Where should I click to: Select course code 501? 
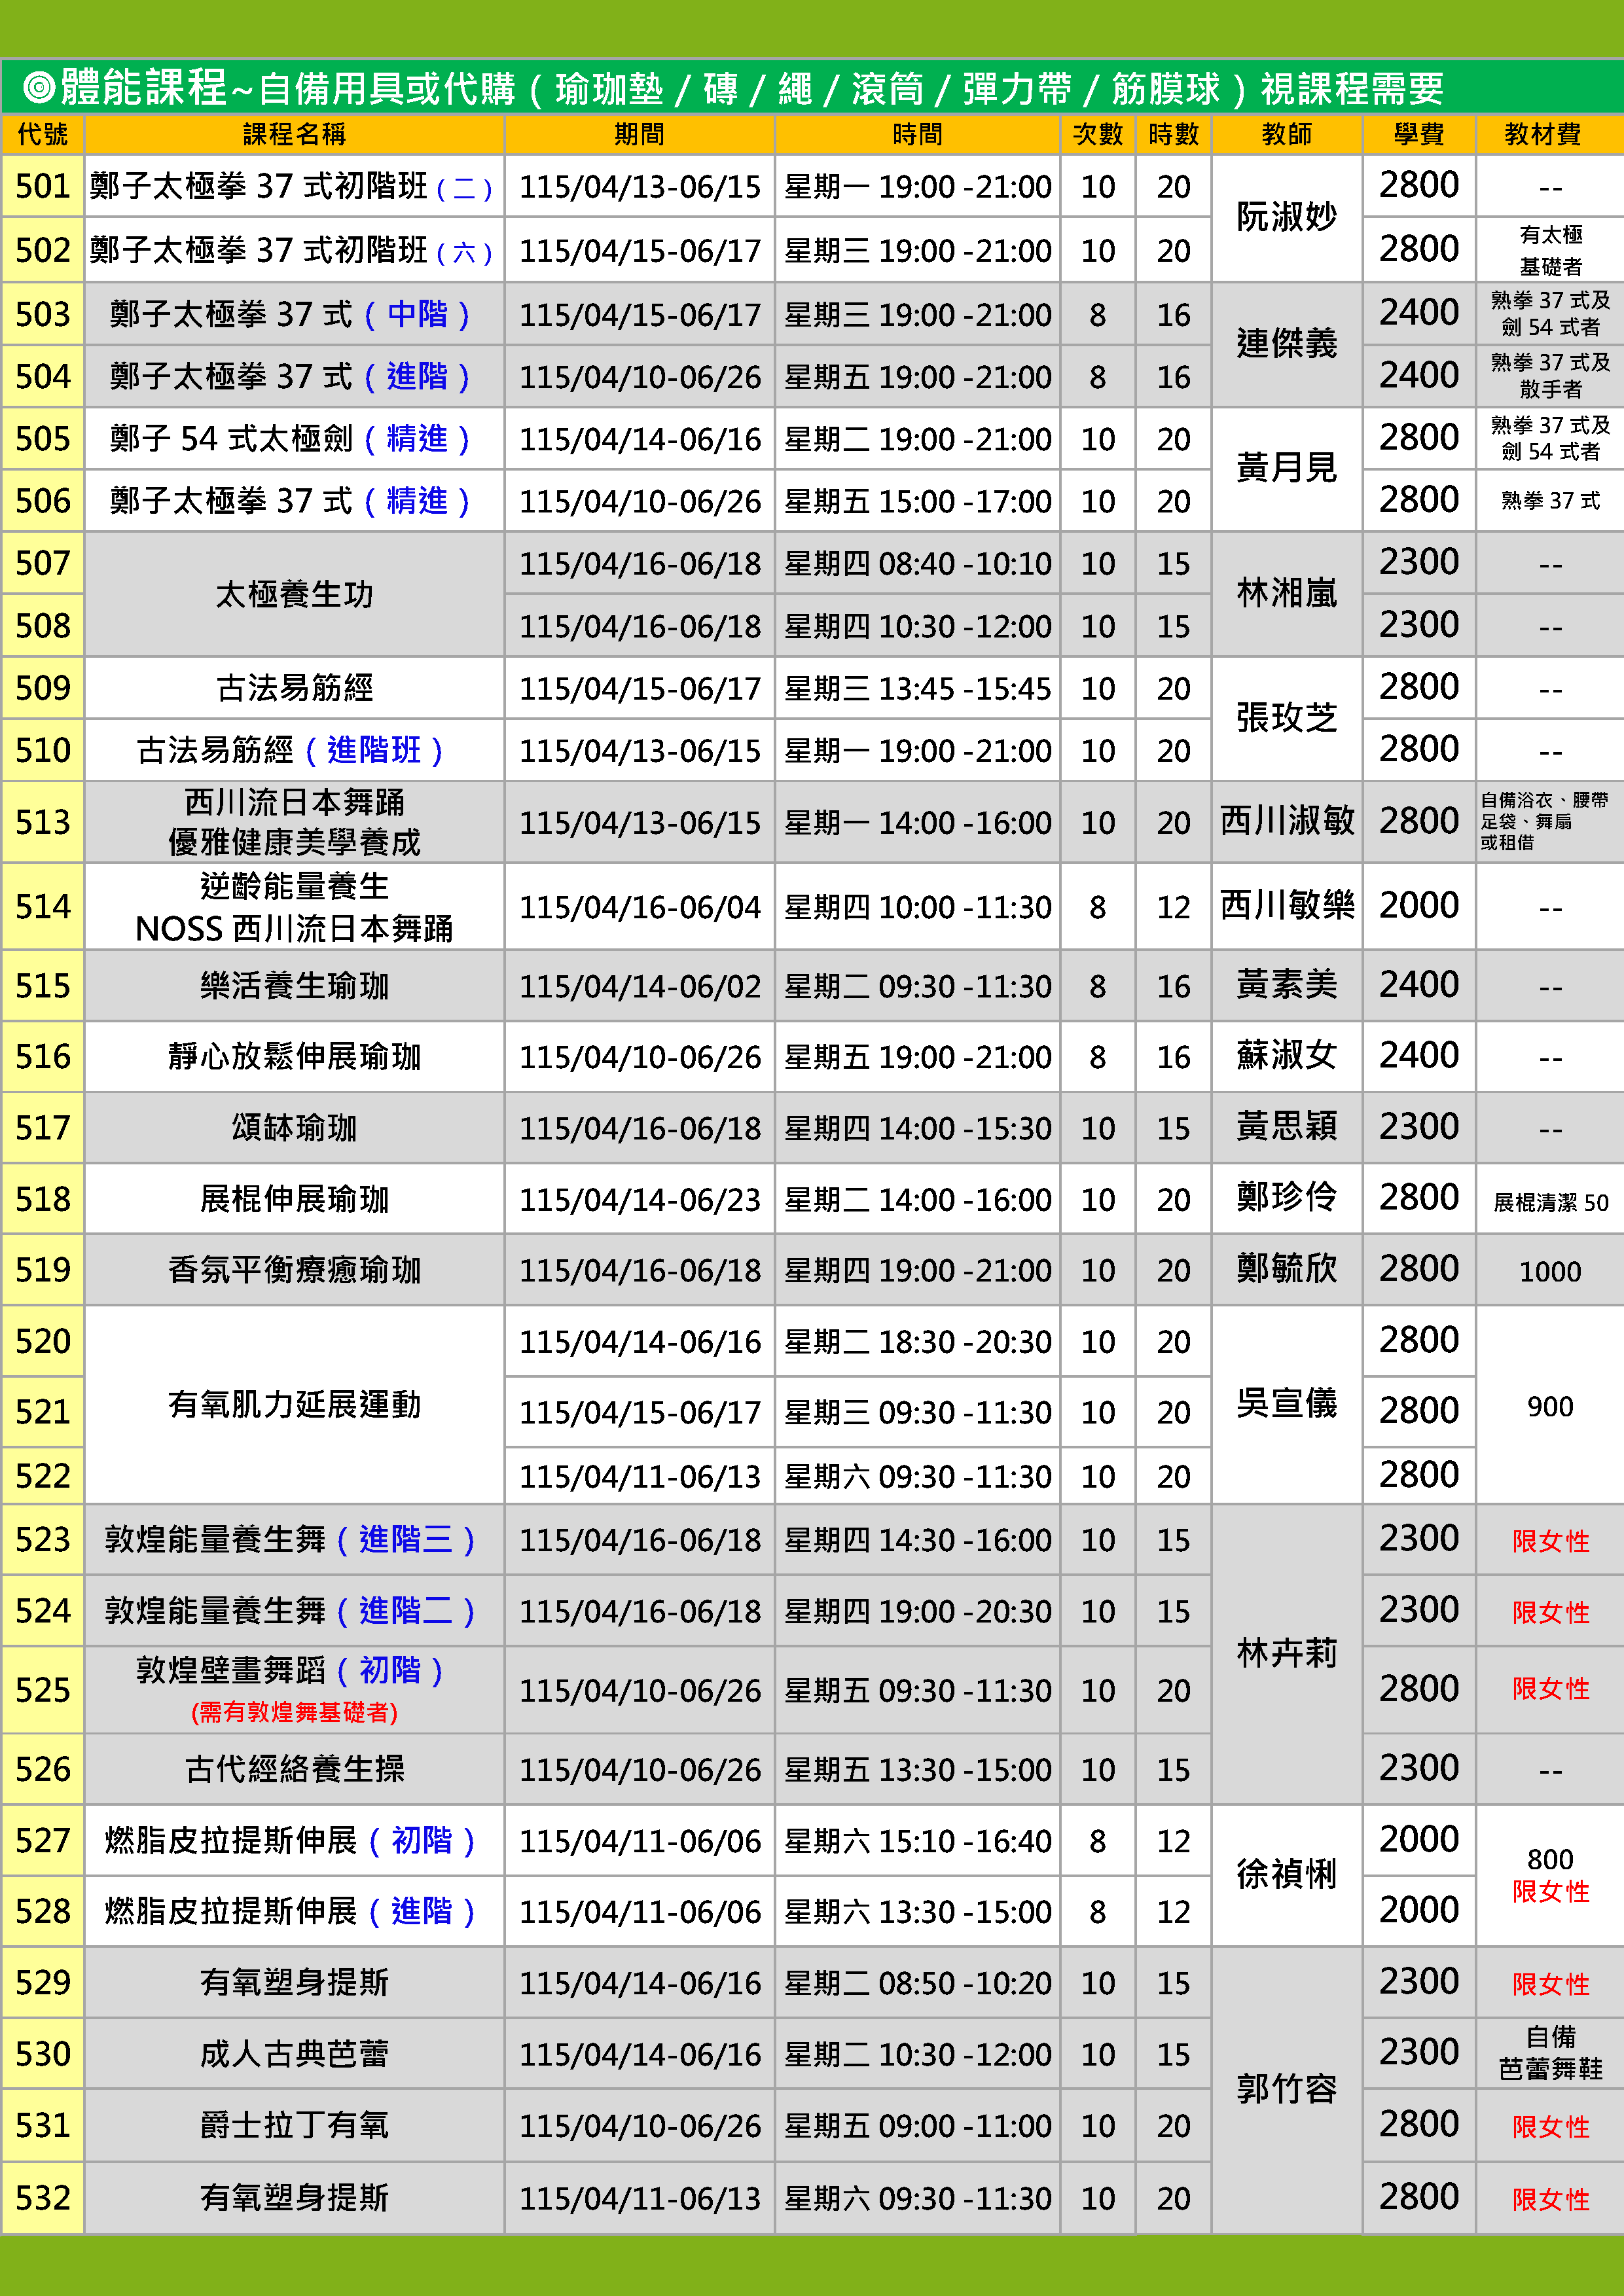tap(43, 186)
